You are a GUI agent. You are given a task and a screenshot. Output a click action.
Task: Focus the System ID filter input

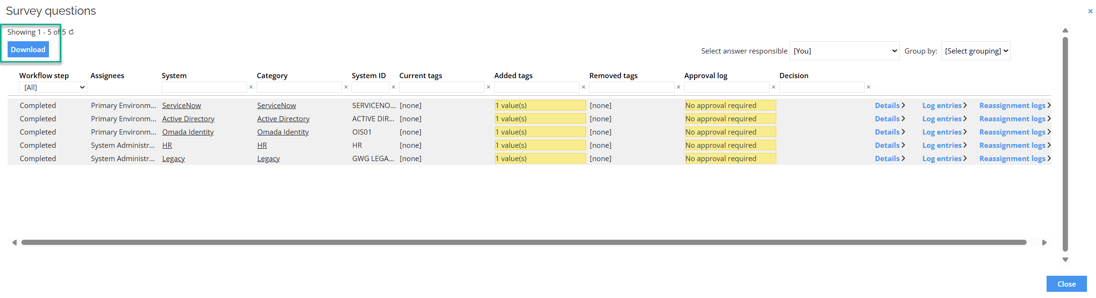[x=371, y=87]
